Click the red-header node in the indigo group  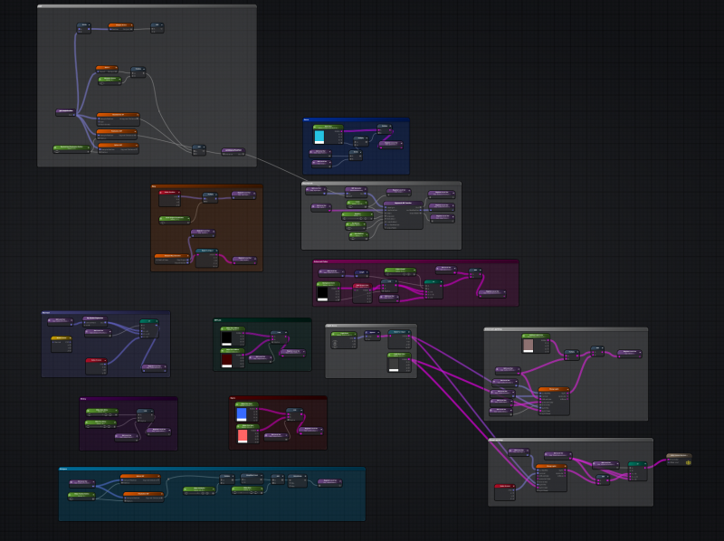(x=97, y=360)
